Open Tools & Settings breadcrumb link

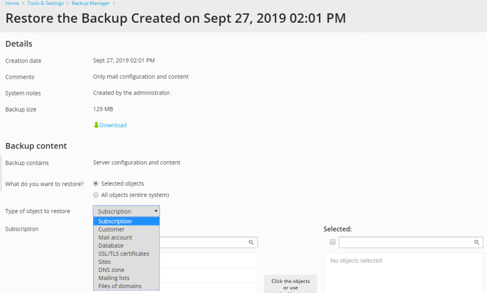45,3
